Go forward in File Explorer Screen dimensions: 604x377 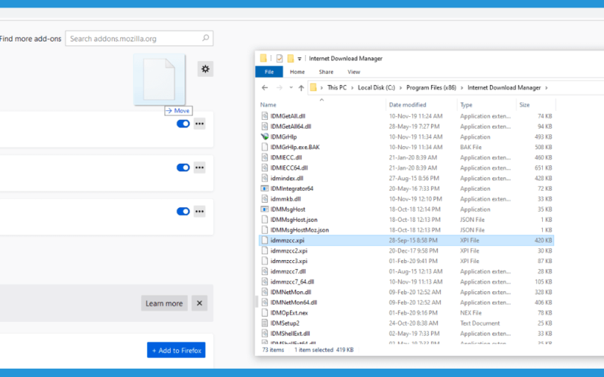[x=279, y=87]
